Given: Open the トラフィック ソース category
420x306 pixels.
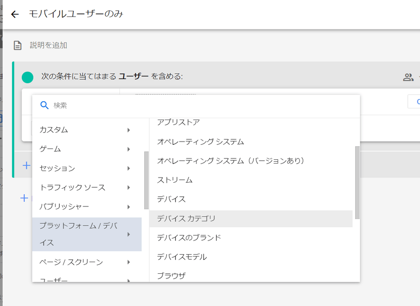Looking at the screenshot, I should 72,187.
